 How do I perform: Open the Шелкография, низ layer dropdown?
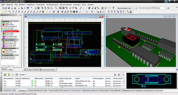click(137, 8)
